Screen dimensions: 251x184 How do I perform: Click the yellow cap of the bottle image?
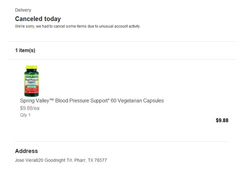pyautogui.click(x=32, y=67)
